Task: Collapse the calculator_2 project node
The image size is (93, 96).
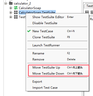Action: [6, 4]
